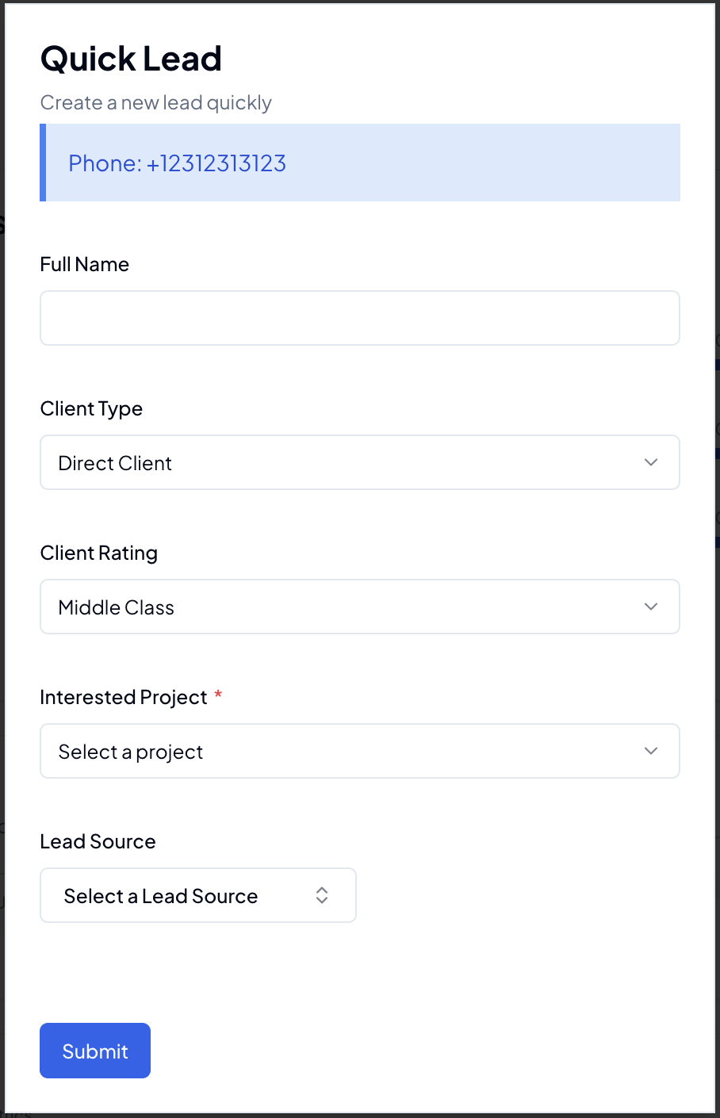Click the Submit button

click(94, 1050)
